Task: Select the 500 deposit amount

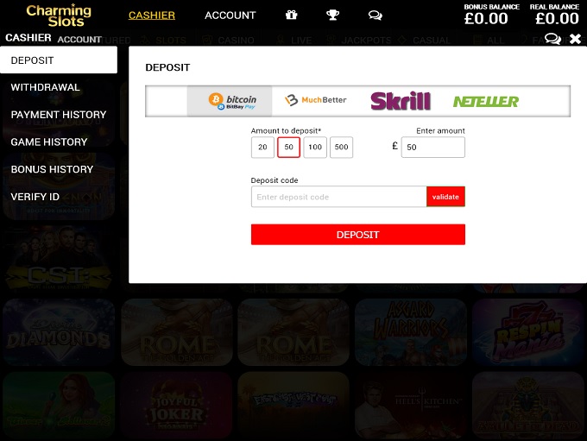Action: pyautogui.click(x=342, y=147)
